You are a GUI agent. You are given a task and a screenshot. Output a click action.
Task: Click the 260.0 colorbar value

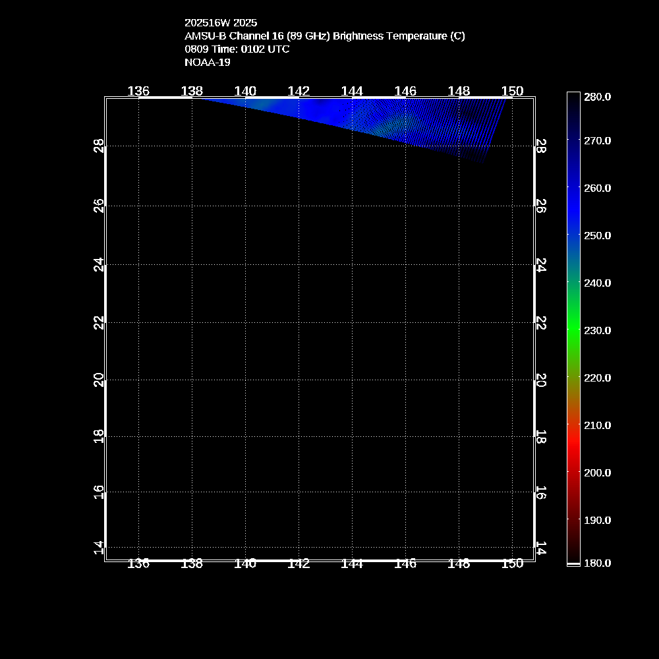(x=597, y=188)
